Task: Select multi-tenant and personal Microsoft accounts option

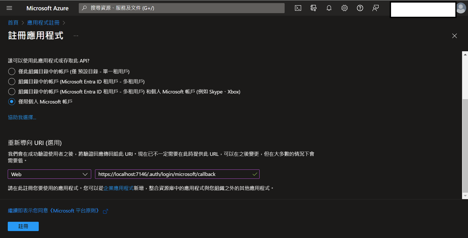Action: pyautogui.click(x=12, y=91)
